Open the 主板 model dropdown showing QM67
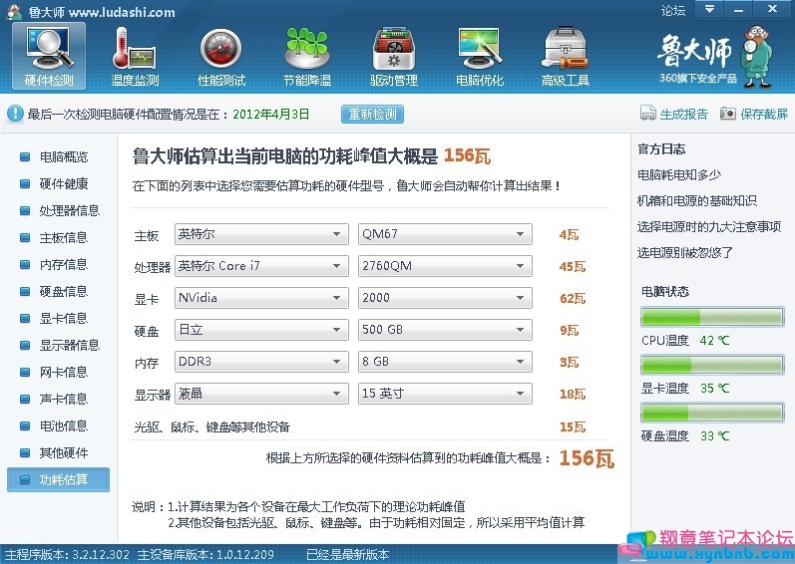795x564 pixels. tap(445, 234)
